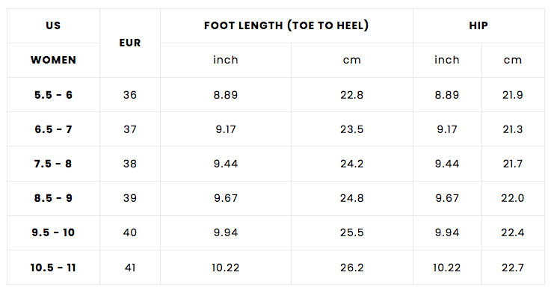Click the 26.2 cm foot length cell
This screenshot has height=299, width=551.
[351, 267]
